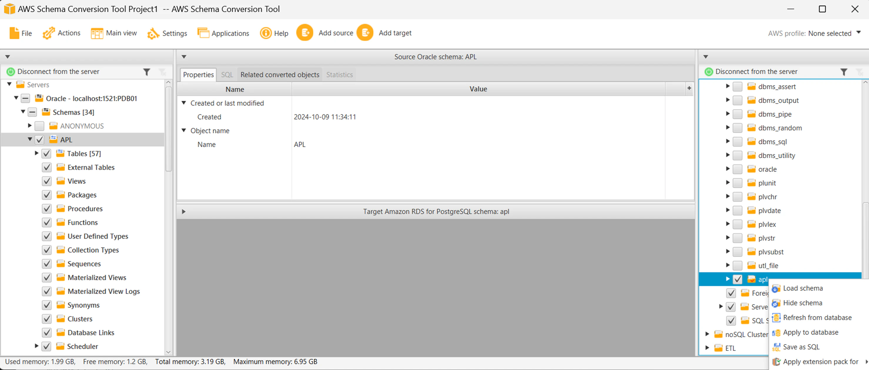Click the Oracle server connection icon
The height and width of the screenshot is (370, 869).
pyautogui.click(x=39, y=98)
